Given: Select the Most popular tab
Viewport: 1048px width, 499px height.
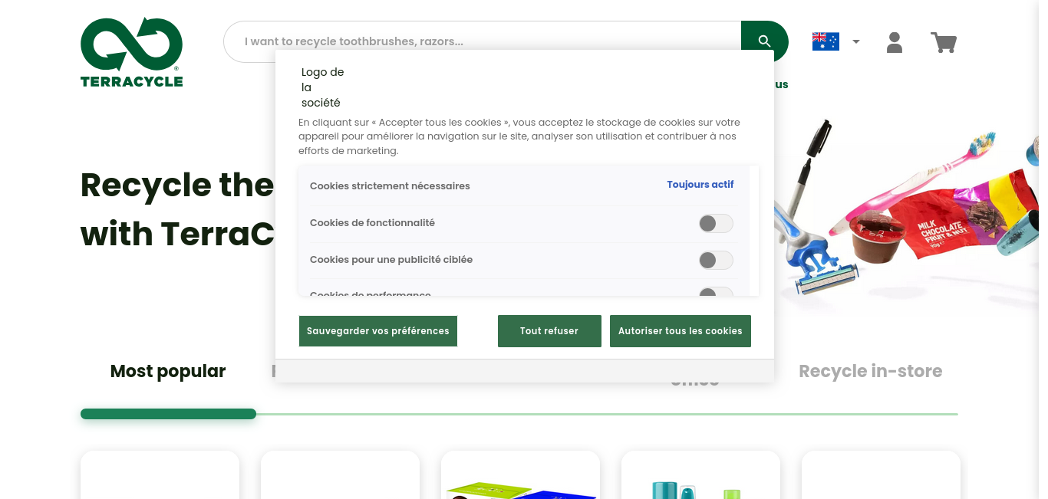Looking at the screenshot, I should [168, 372].
